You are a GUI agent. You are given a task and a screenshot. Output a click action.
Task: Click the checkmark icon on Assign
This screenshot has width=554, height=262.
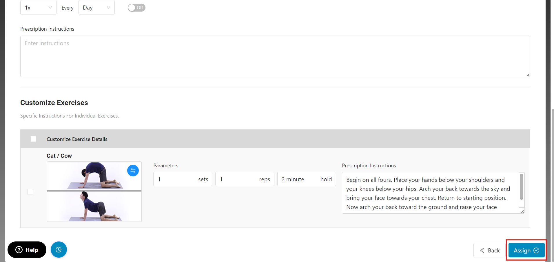(x=536, y=250)
